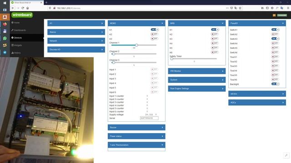Toggle the browser sidebar icon

tap(267, 8)
